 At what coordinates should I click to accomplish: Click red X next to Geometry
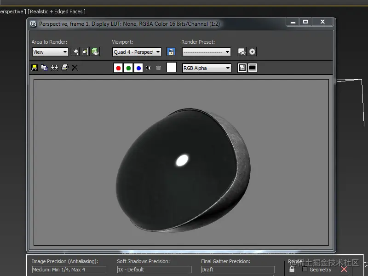pos(344,270)
